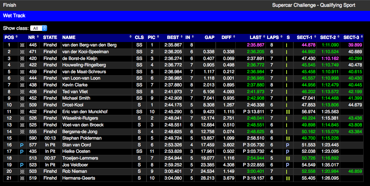The image size is (370, 186).
Task: Click blue pit icon for Hielke Oosten
Action: tap(22, 151)
